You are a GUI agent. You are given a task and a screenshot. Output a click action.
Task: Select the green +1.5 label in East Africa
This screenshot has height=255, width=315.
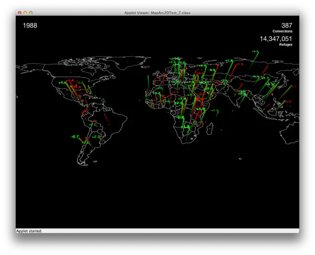click(201, 109)
